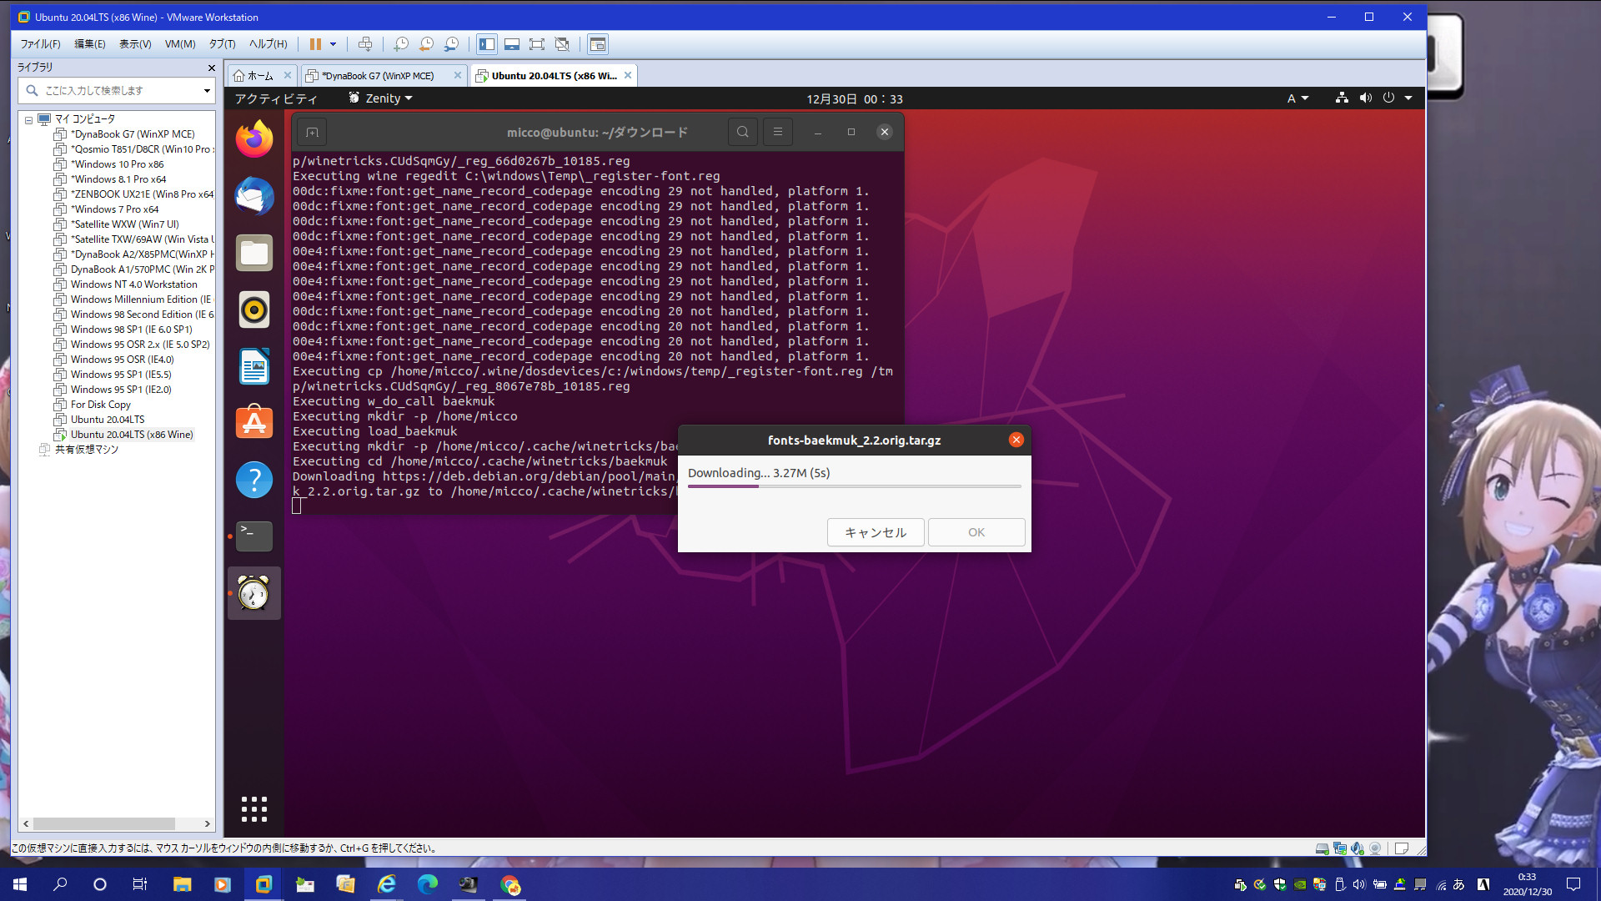The image size is (1601, 901).
Task: Select 共有仮想マシン in the library
Action: pyautogui.click(x=86, y=450)
